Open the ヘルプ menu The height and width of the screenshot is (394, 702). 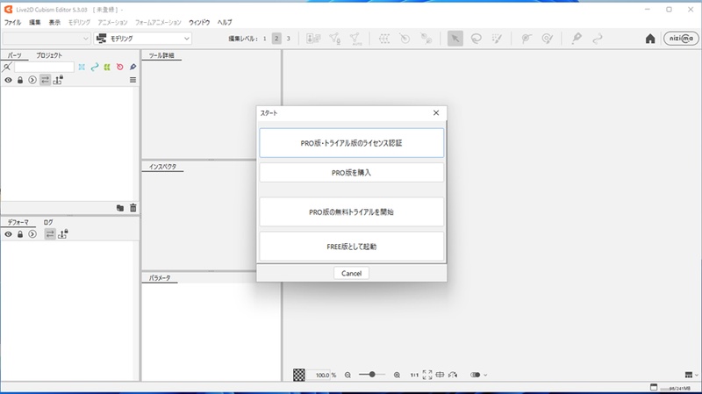(225, 23)
